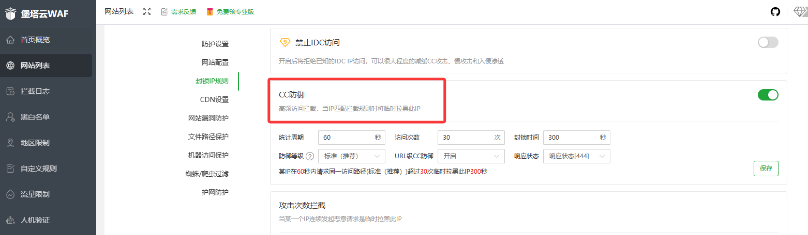
Task: Click the 需求反馈 edit icon in the top bar
Action: [164, 11]
